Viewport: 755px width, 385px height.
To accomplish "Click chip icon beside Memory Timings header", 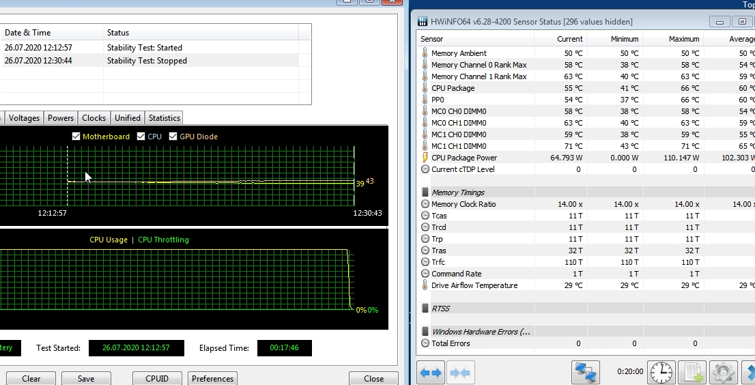I will pyautogui.click(x=425, y=192).
